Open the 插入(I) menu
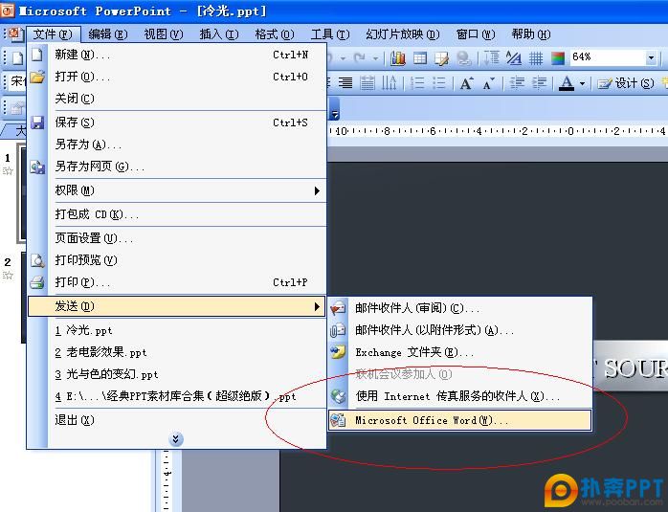 point(219,34)
